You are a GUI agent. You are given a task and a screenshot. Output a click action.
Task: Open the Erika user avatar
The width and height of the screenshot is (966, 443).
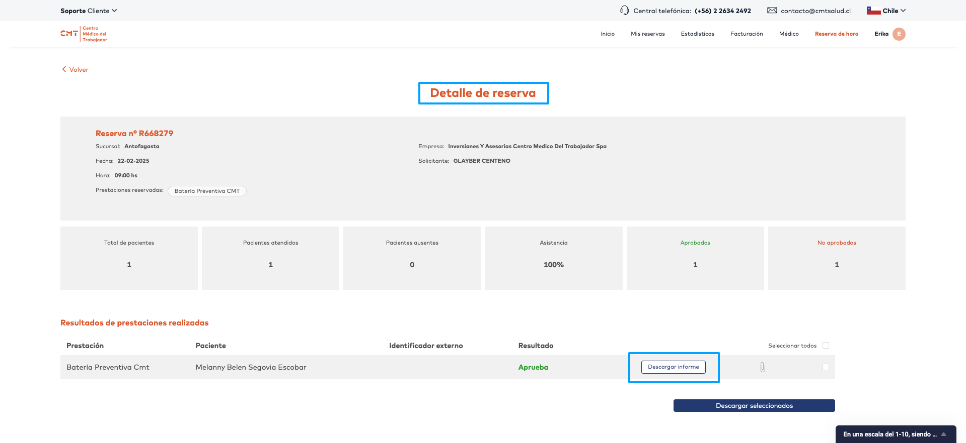tap(899, 34)
